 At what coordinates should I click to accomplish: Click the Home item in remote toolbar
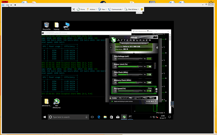pyautogui.click(x=81, y=9)
